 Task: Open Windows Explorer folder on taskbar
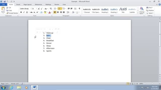pos(19,87)
